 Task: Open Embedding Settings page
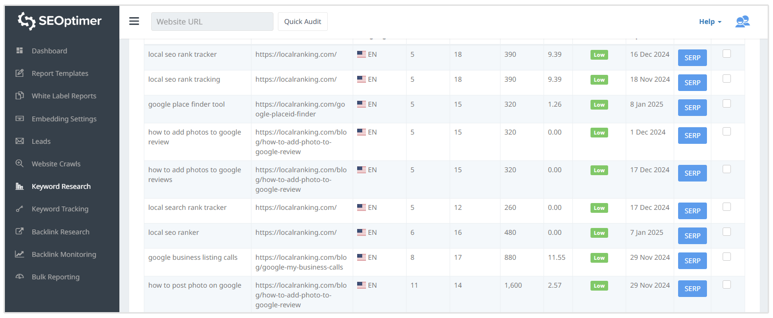coord(64,119)
